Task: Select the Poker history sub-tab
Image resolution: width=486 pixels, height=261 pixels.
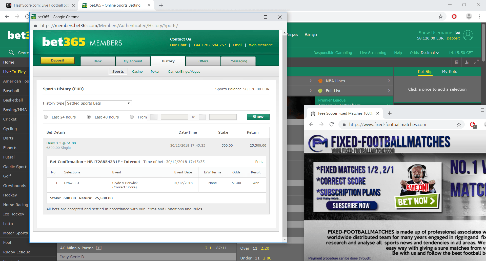Action: [x=155, y=72]
